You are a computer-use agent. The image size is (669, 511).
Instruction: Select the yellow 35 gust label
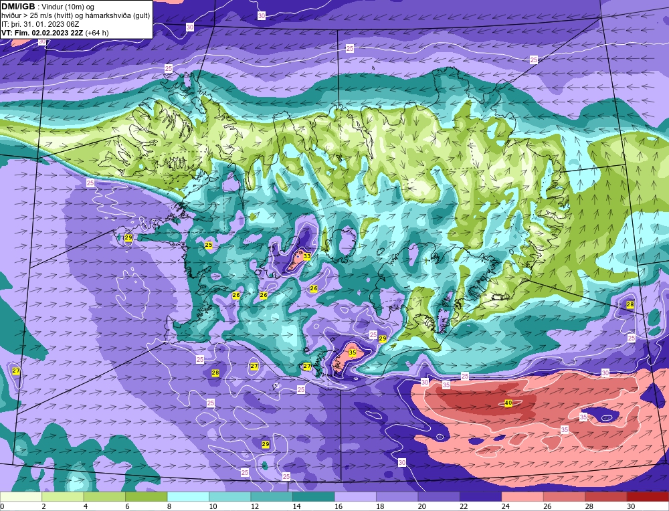pos(353,352)
